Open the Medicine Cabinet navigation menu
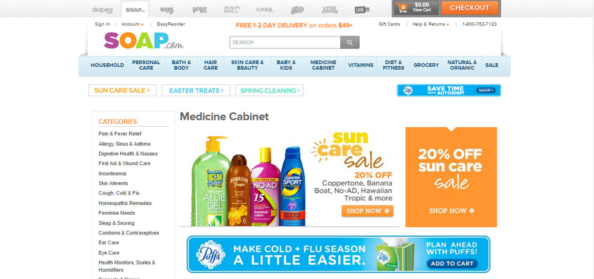This screenshot has width=594, height=279. point(323,65)
